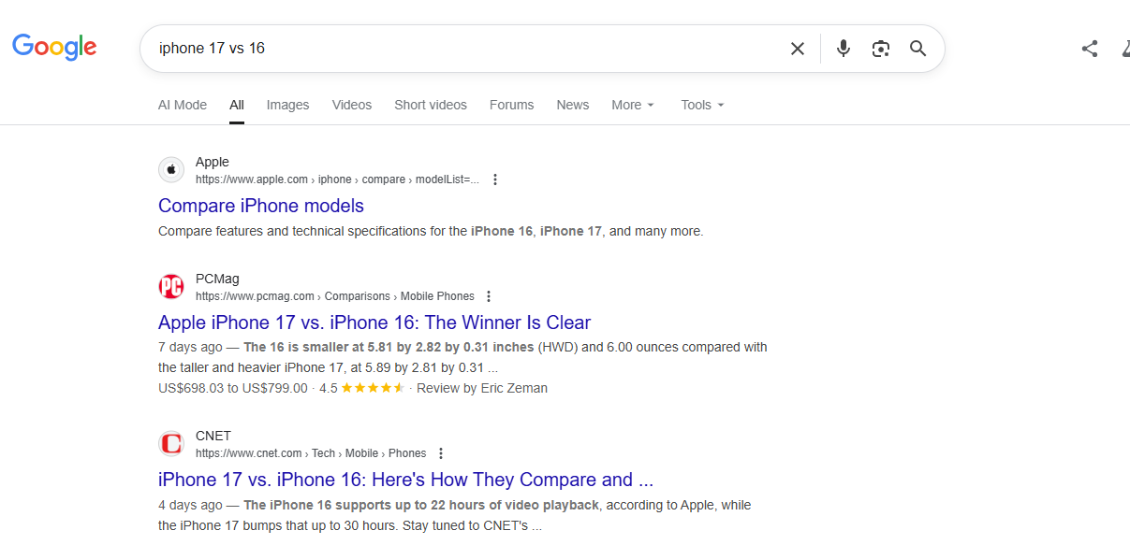Open more options for Apple result

coord(495,179)
